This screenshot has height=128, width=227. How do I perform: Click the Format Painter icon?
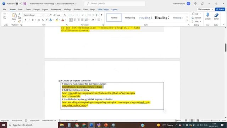(20, 21)
